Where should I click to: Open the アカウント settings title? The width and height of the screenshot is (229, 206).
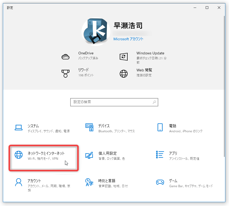click(x=34, y=181)
